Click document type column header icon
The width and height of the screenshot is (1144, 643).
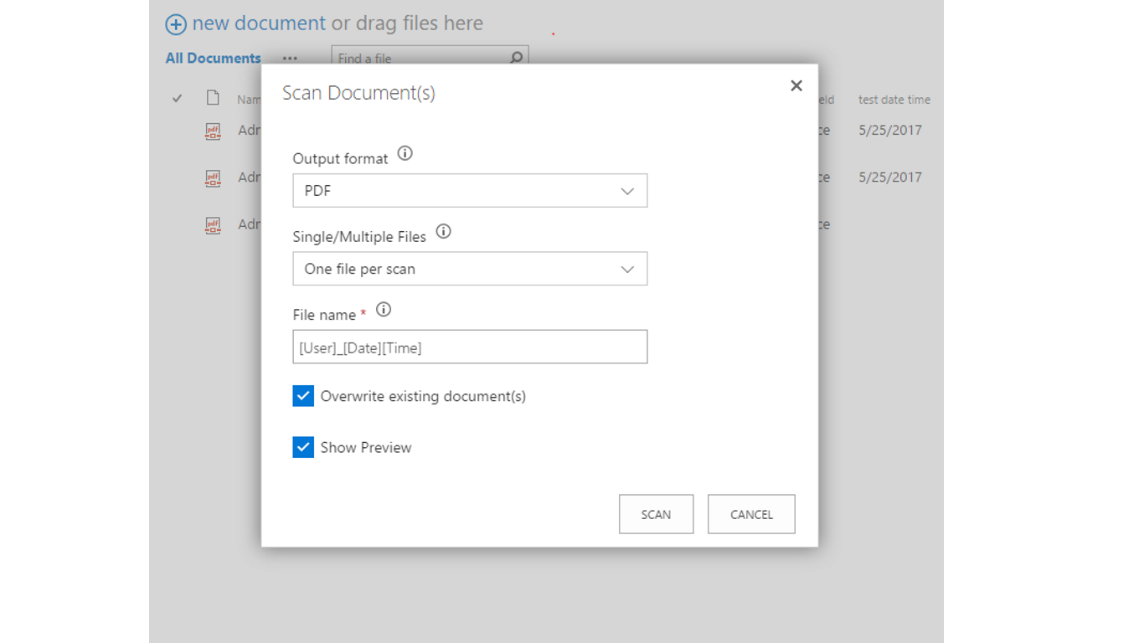tap(213, 99)
